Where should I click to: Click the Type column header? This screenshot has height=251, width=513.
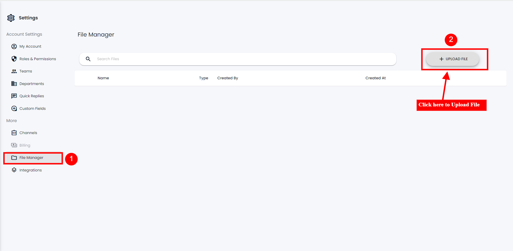click(x=204, y=78)
